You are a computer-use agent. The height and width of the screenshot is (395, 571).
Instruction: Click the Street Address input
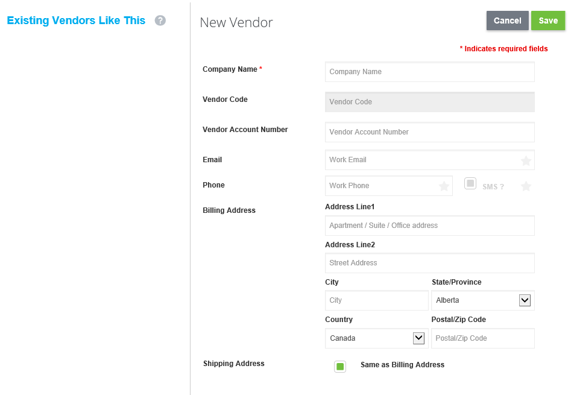(430, 263)
